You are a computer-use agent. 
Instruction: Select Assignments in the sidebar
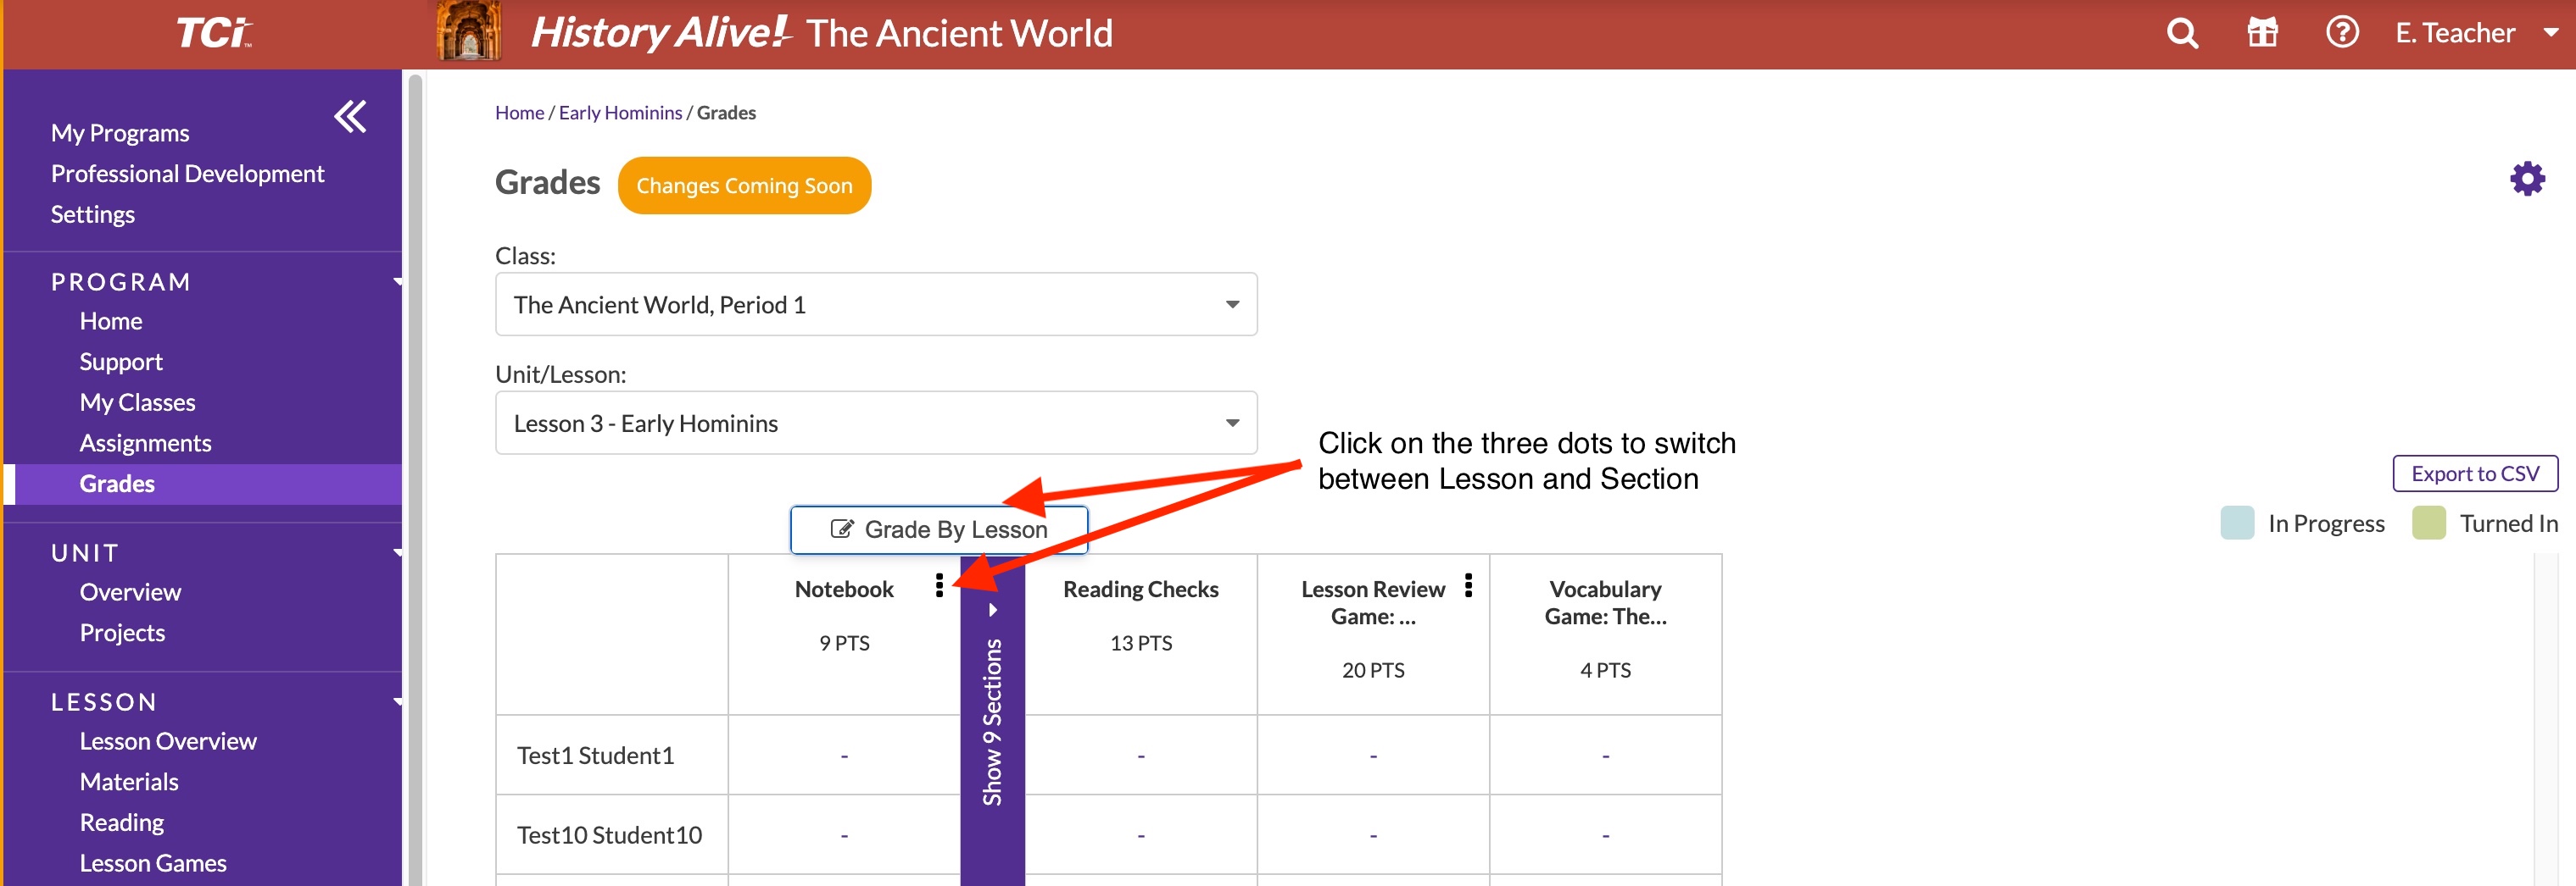[x=146, y=444]
